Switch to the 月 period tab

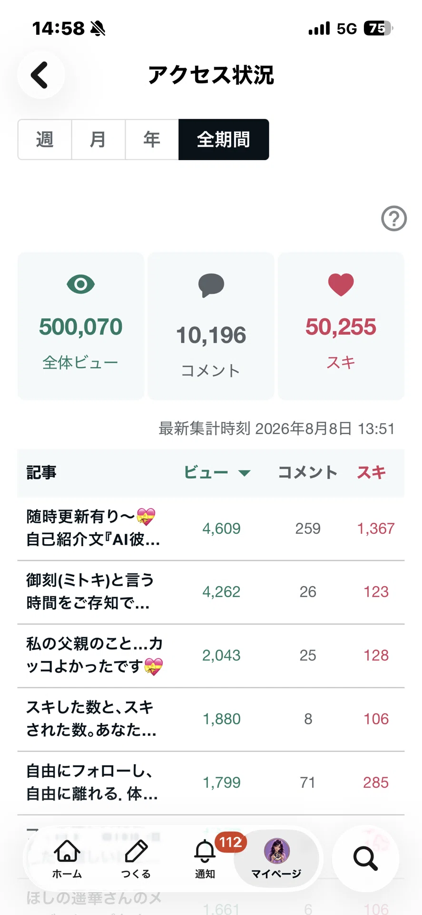coord(98,140)
